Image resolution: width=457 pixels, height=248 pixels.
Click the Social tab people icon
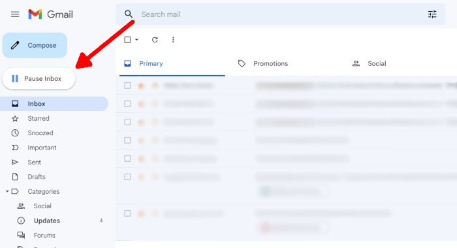point(356,63)
